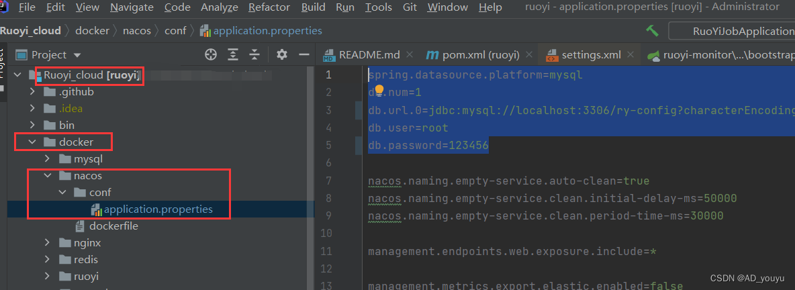
Task: Click nacos breadcrumb in navigation bar
Action: point(137,31)
